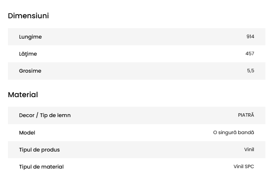The height and width of the screenshot is (186, 272).
Task: Click the middle of the shaded Tipul de produs row
Action: click(136, 150)
